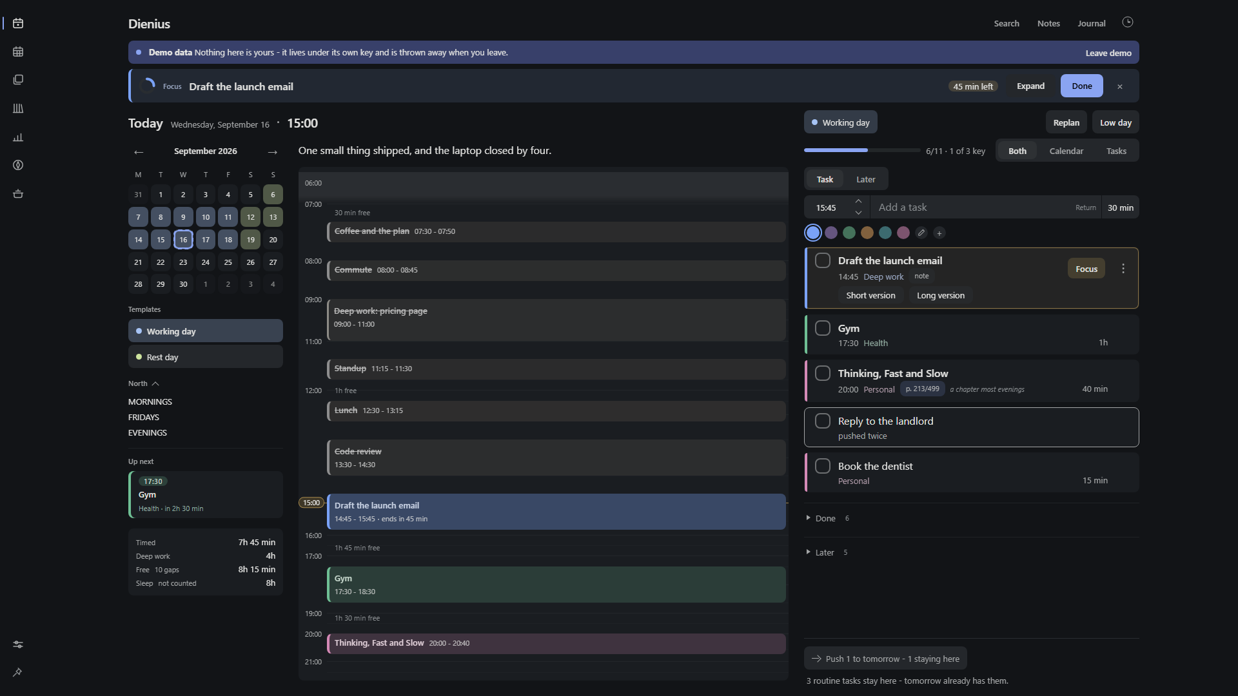Screen dimensions: 1238x696
Task: Open Search in the top bar
Action: [x=1006, y=23]
